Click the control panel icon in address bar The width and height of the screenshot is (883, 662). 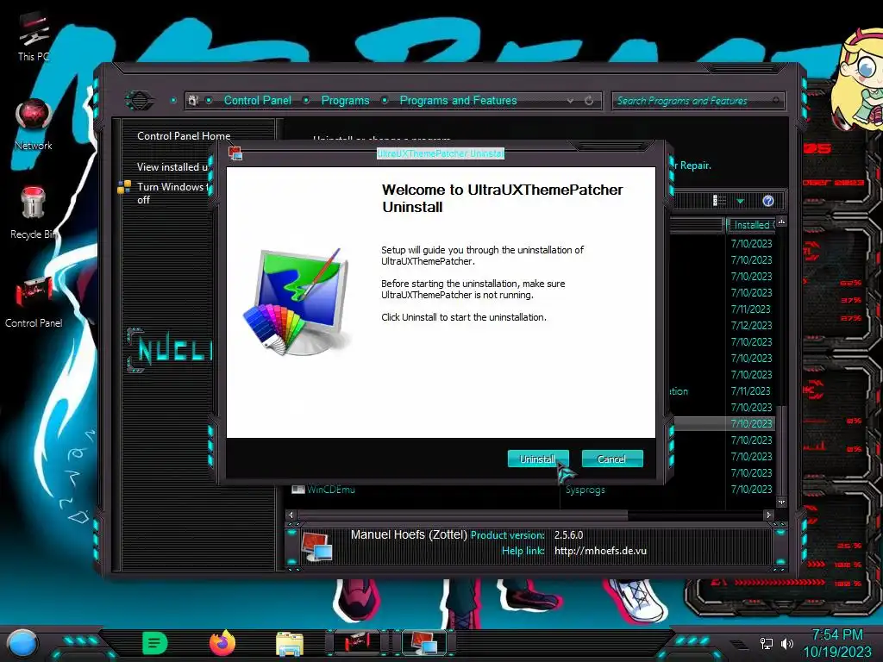tap(193, 100)
